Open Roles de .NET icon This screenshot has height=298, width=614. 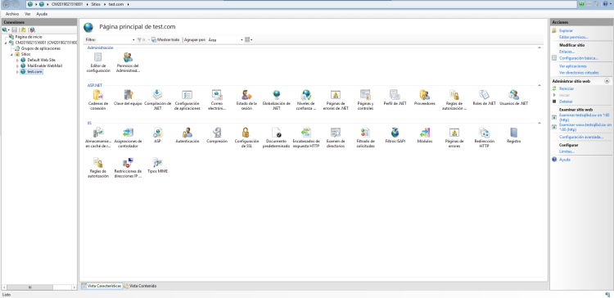click(x=484, y=98)
